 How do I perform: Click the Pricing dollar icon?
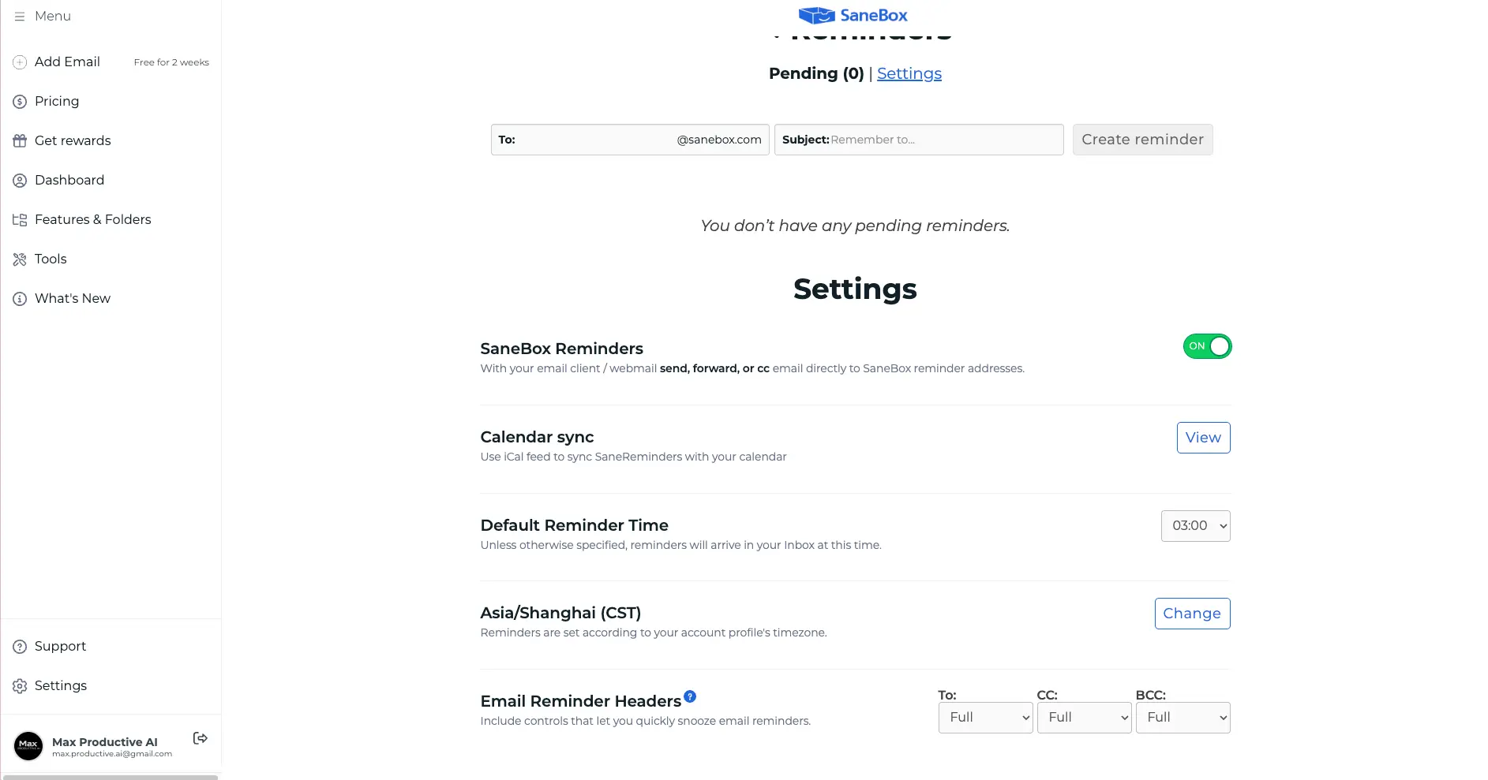tap(20, 101)
